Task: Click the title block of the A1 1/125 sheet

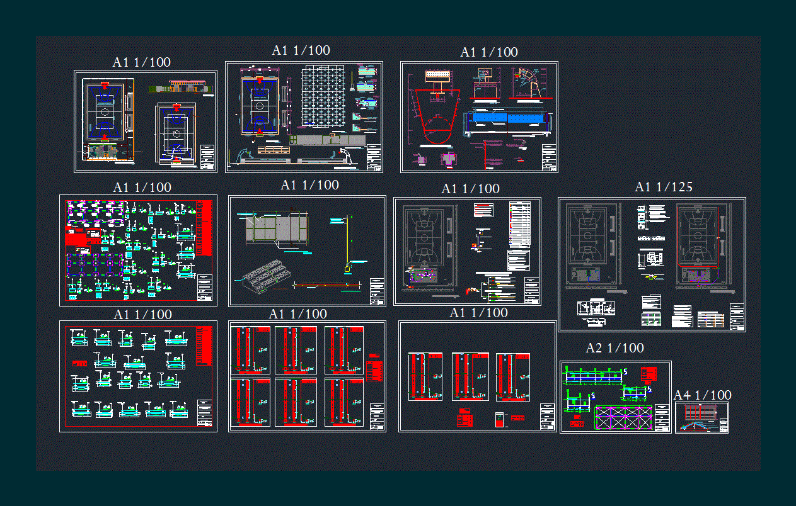Action: tap(737, 317)
